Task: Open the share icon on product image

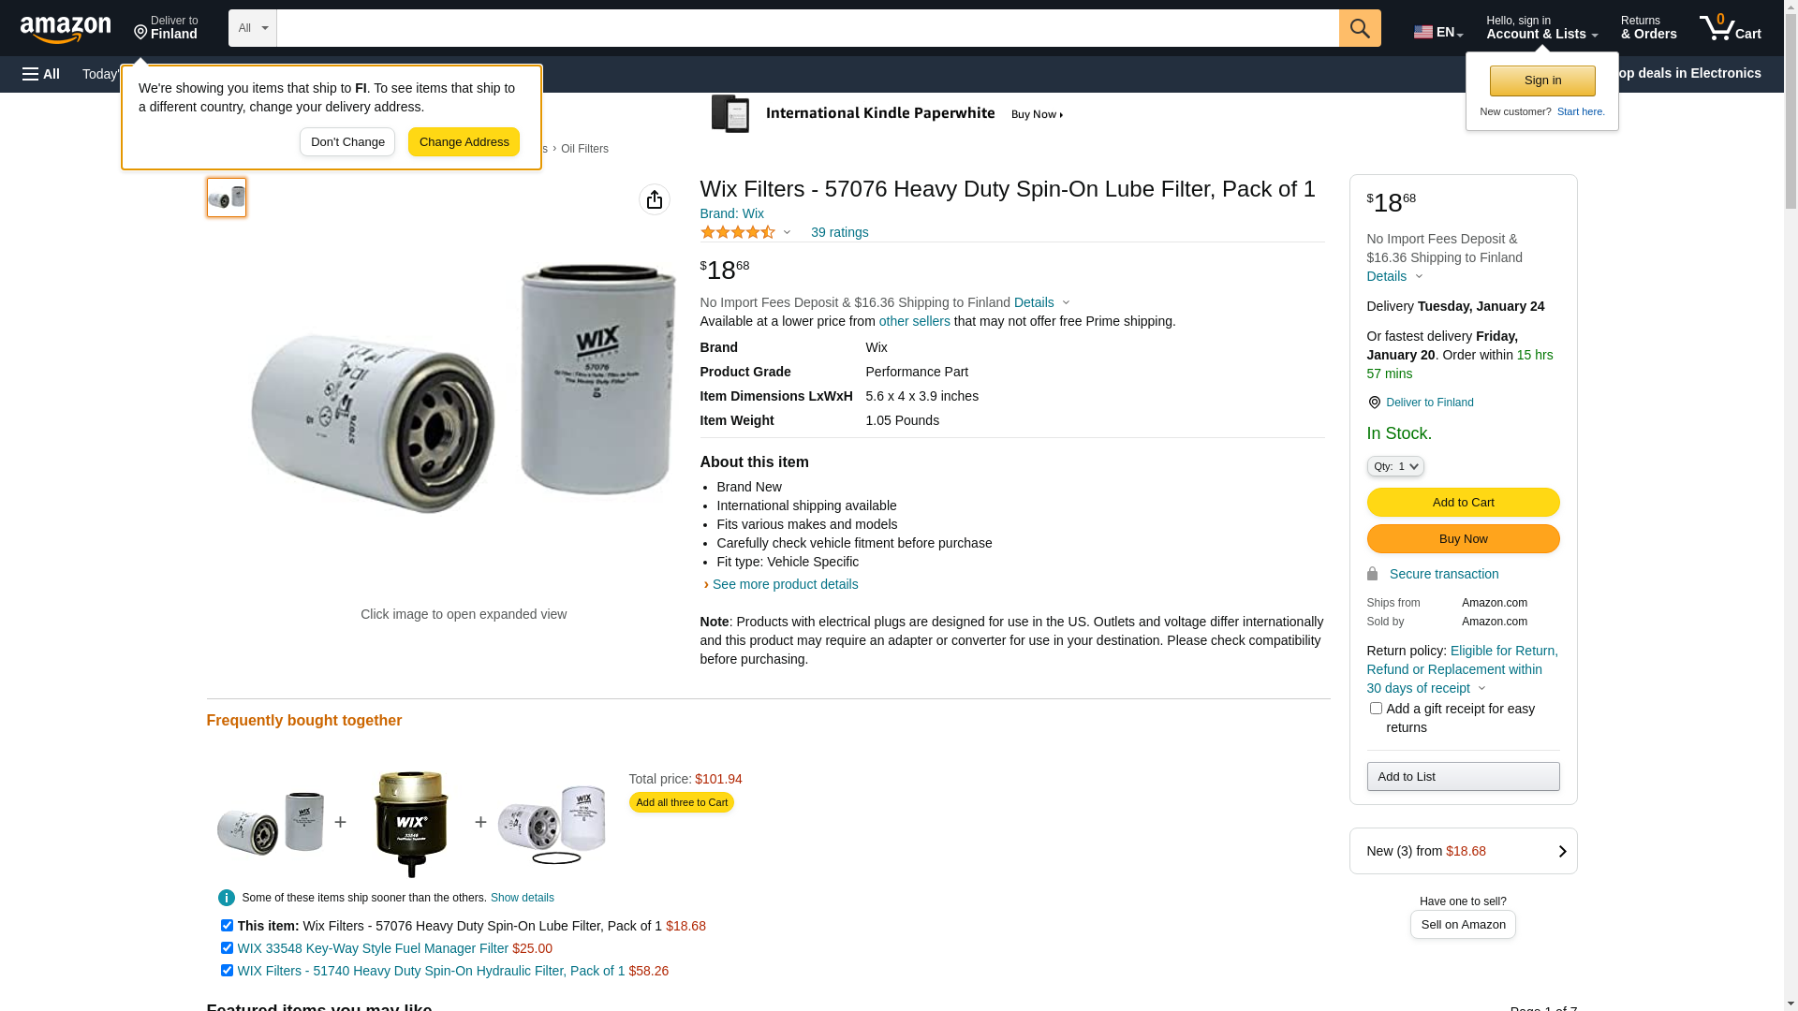Action: click(655, 199)
